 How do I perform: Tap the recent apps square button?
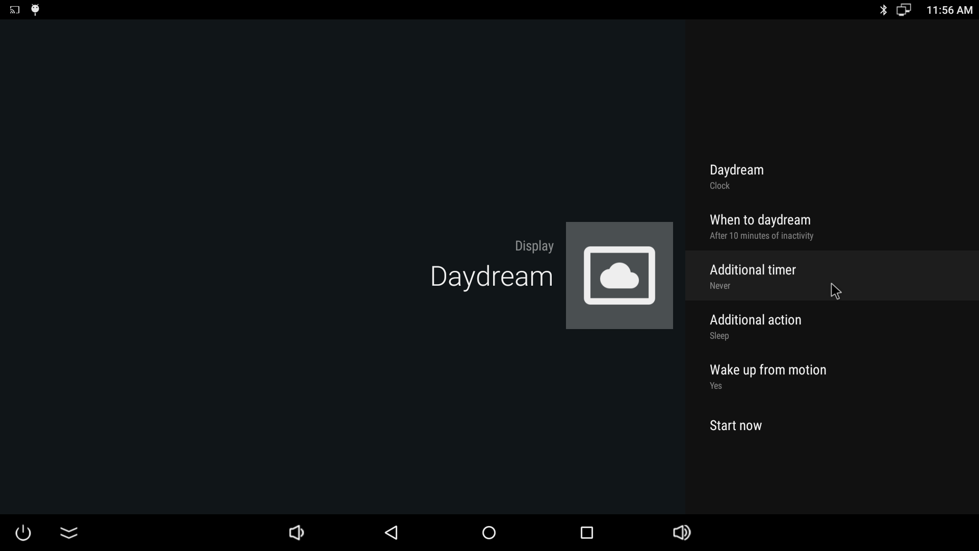pos(587,533)
